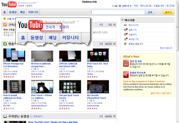Move the 주목받는 동영상 module up with its up arrow
The image size is (179, 123).
107,116
